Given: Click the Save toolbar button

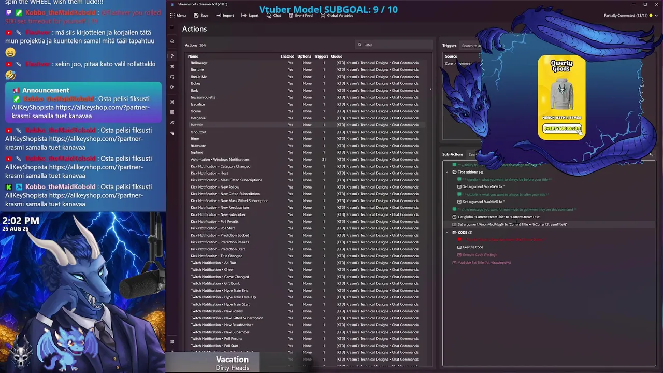Looking at the screenshot, I should pos(201,15).
